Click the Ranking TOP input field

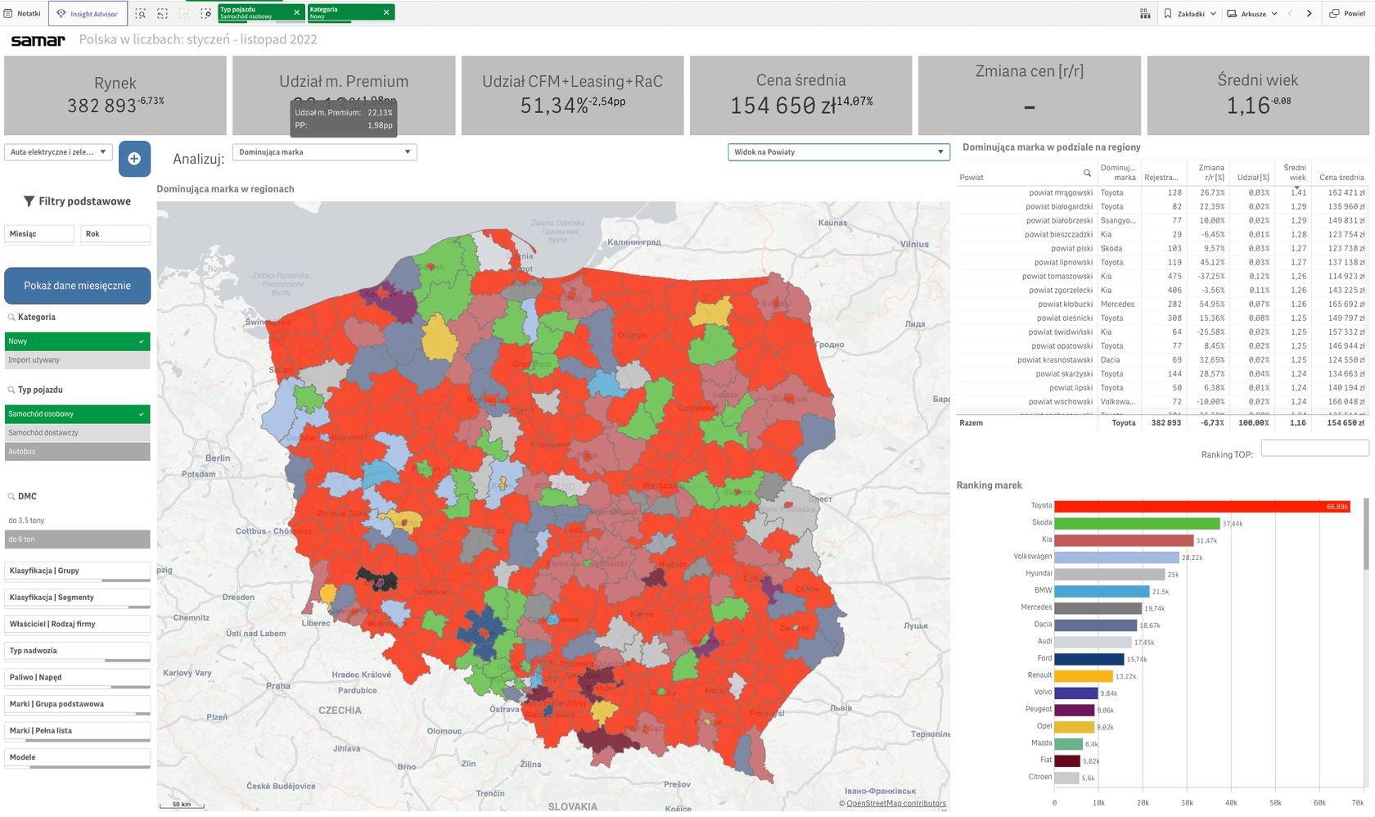[1314, 448]
